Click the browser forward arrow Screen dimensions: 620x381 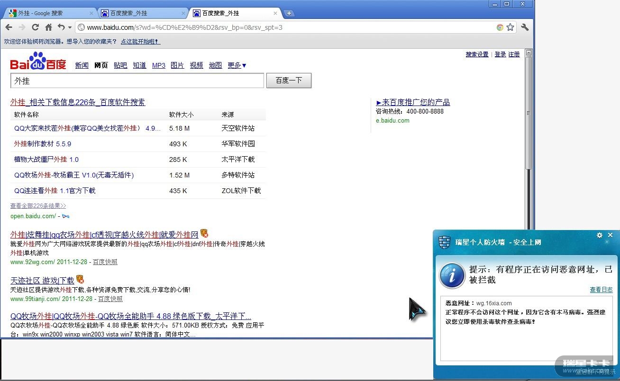(x=22, y=27)
